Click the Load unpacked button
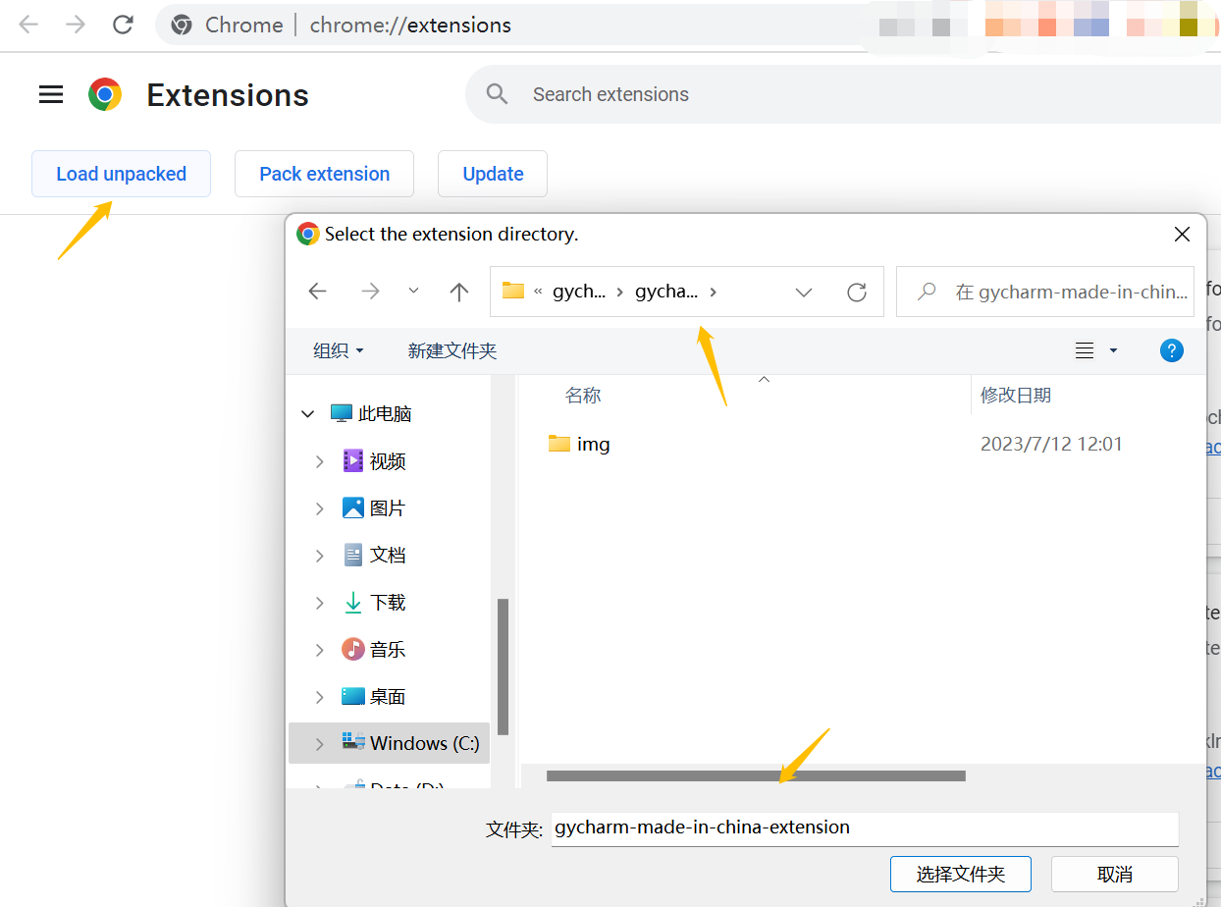Screen dimensions: 1221x907 pyautogui.click(x=121, y=174)
